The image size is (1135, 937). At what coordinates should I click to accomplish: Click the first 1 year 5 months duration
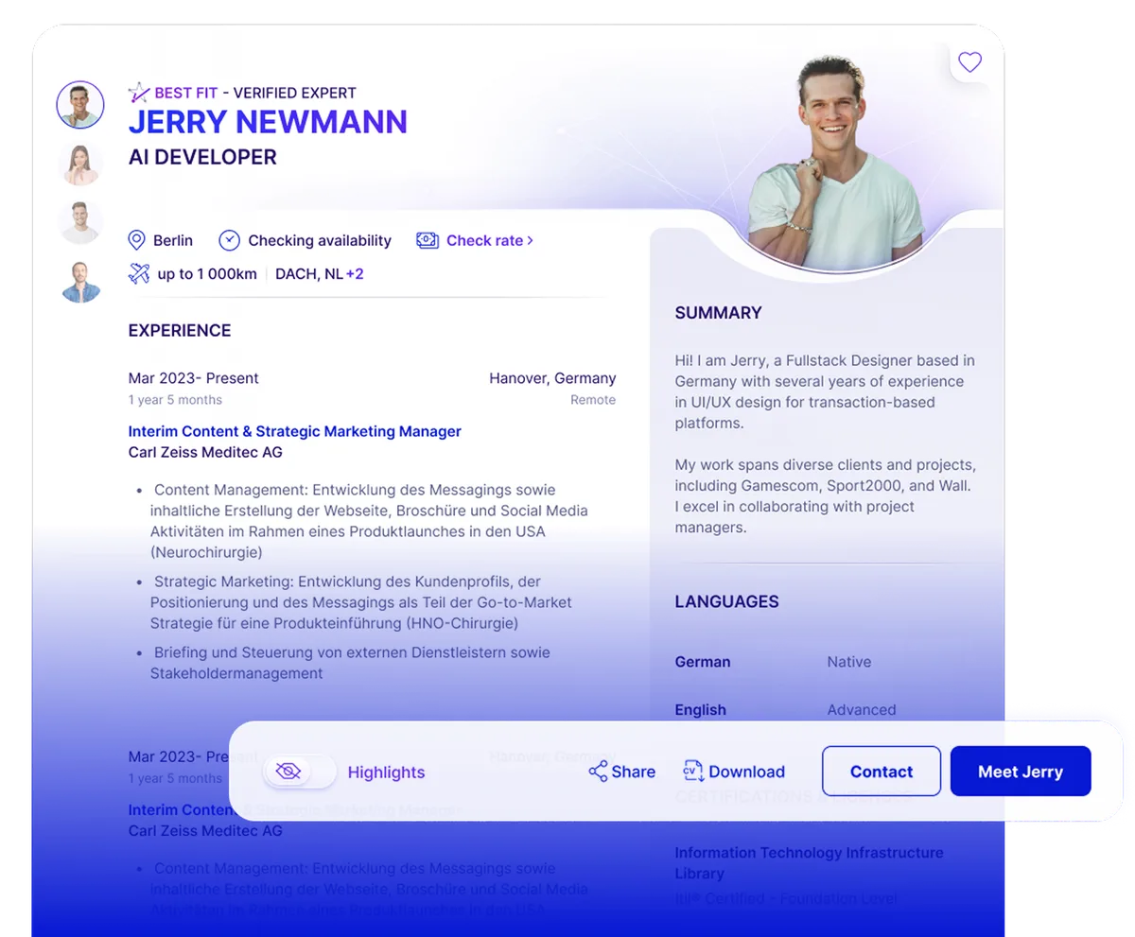pos(175,400)
